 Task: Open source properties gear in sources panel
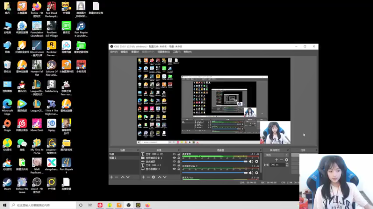click(x=153, y=177)
